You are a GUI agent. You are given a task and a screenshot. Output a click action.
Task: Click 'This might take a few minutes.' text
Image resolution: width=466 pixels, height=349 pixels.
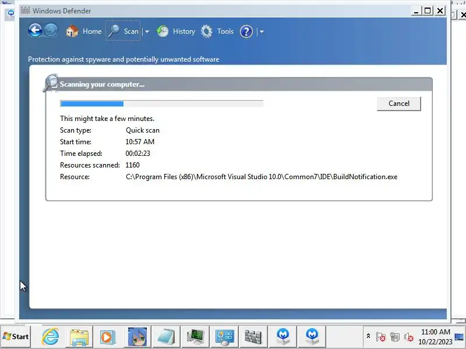tap(107, 119)
